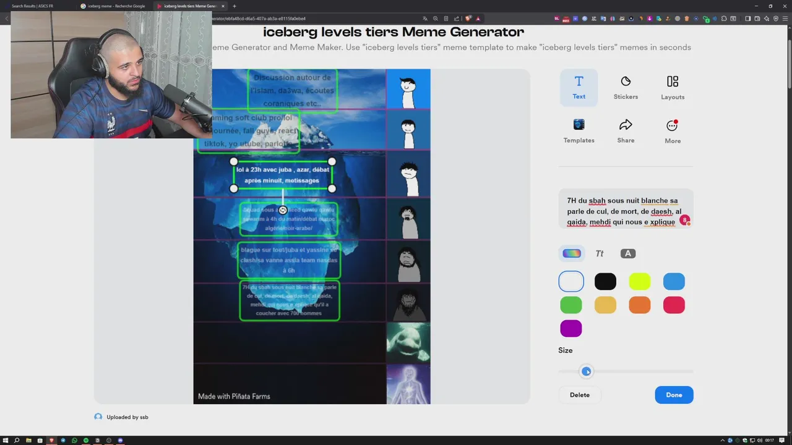Click the Done button
Viewport: 792px width, 445px height.
click(x=674, y=395)
